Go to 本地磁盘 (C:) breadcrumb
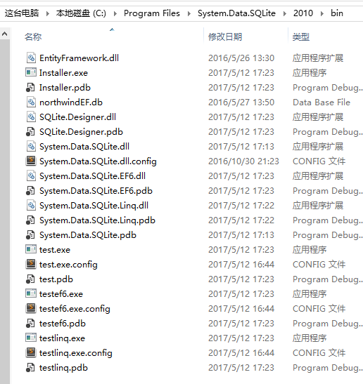Screen dimensions: 363x384 pyautogui.click(x=81, y=13)
